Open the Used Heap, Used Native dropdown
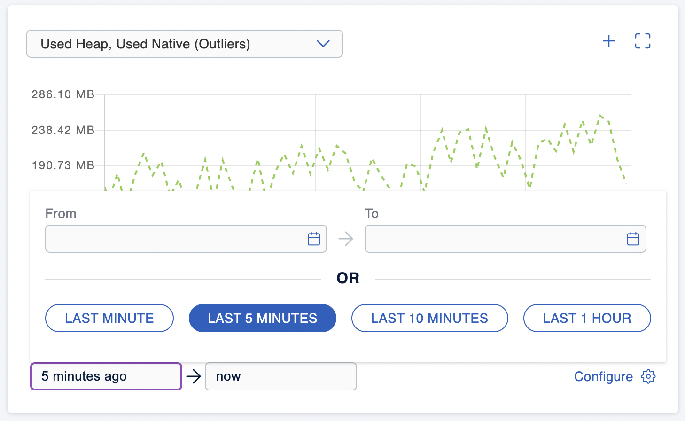This screenshot has height=421, width=685. [184, 44]
